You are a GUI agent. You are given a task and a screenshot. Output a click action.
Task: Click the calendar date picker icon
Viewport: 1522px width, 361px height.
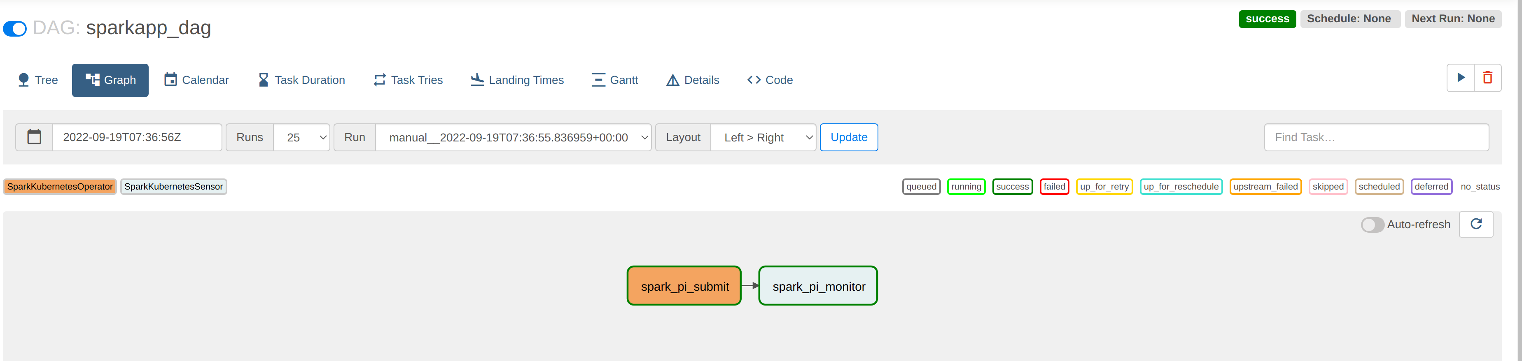[x=34, y=137]
